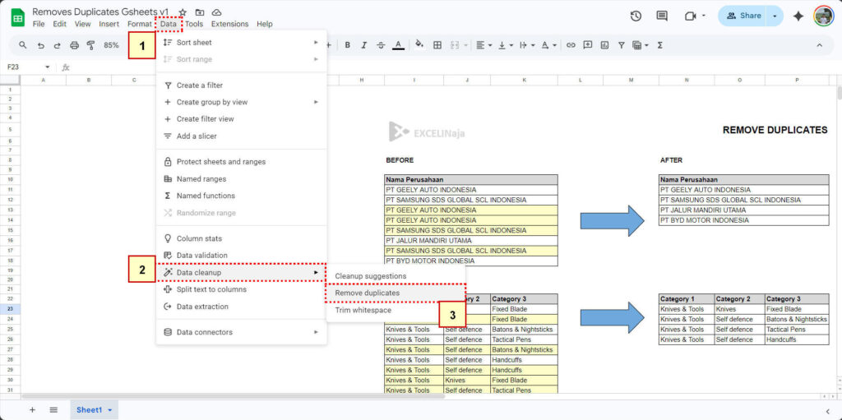Open text rotation dropdown
This screenshot has height=420, width=842.
[x=548, y=45]
